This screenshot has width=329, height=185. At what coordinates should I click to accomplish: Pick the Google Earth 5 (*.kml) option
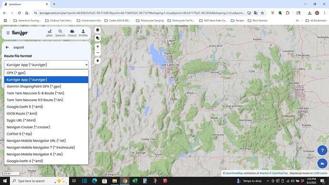pyautogui.click(x=46, y=107)
